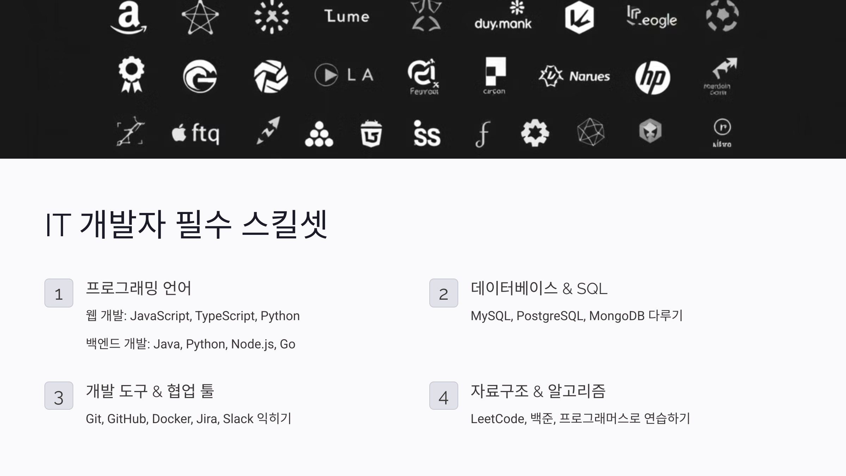Click the cursive f logo
Screen dimensions: 846x476
point(483,134)
